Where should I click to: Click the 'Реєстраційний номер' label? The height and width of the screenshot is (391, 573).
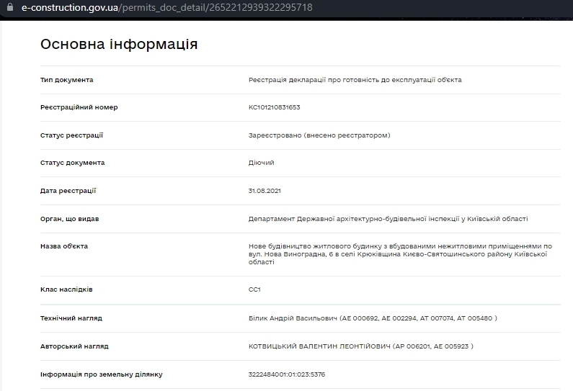(79, 107)
